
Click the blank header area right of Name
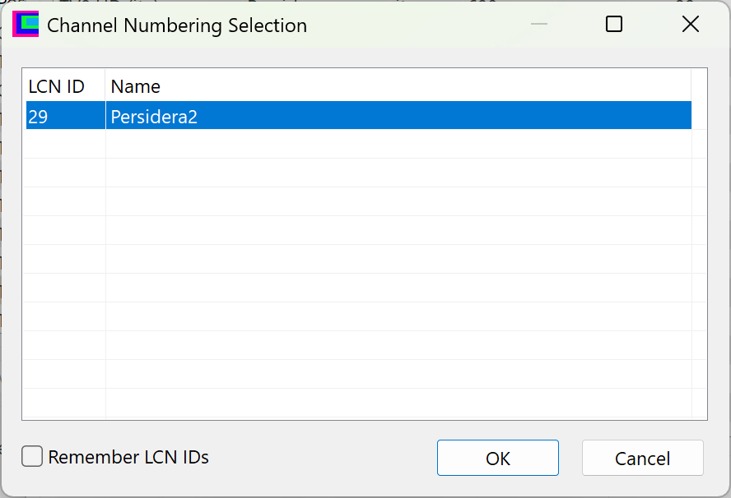point(699,86)
